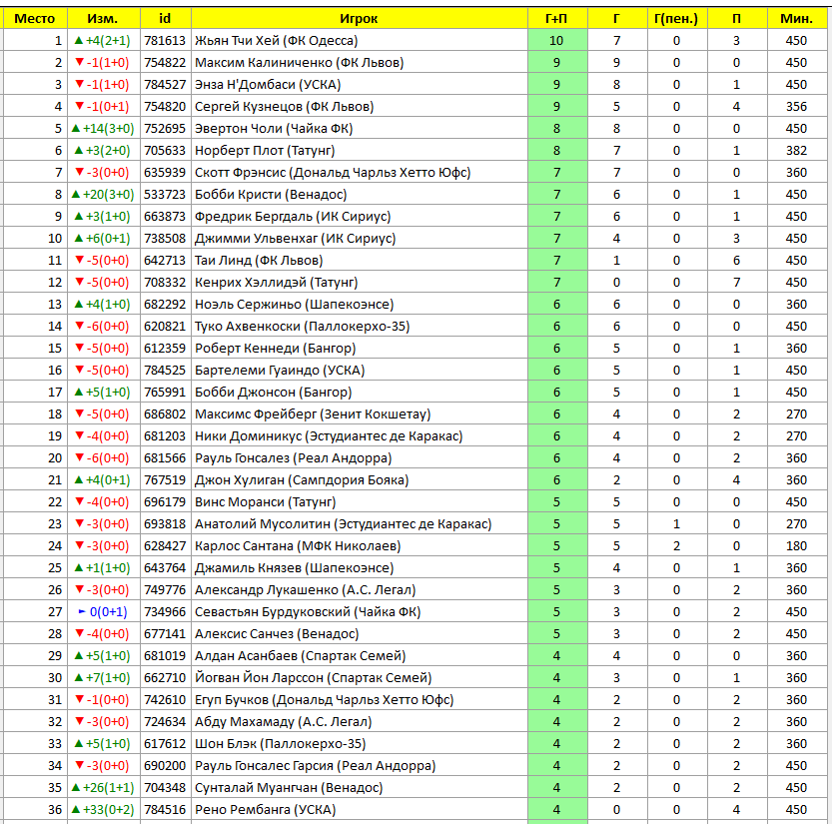Click change value +14(3+0)
This screenshot has width=832, height=824.
[x=104, y=129]
